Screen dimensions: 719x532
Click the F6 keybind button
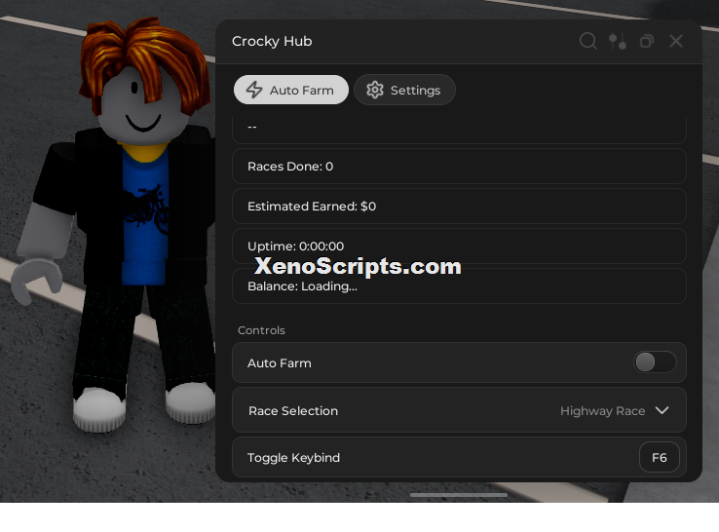click(x=659, y=457)
